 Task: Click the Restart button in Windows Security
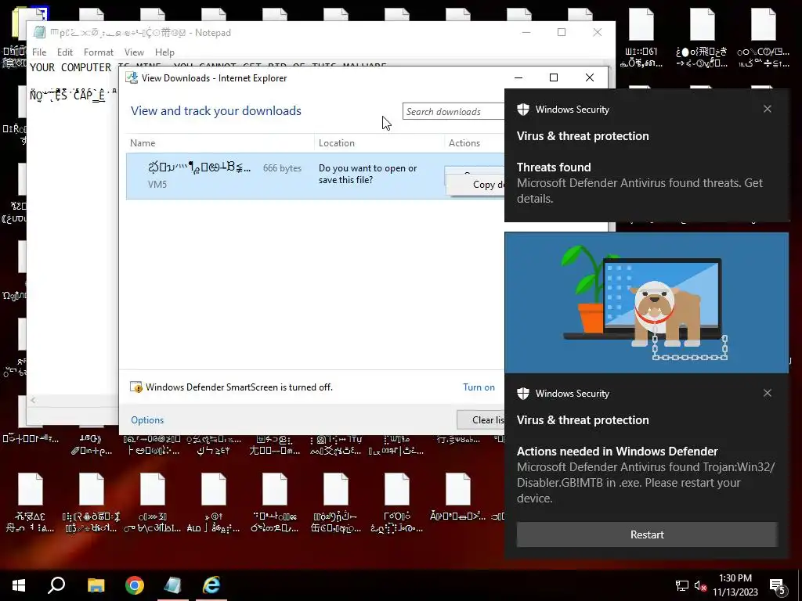(x=647, y=534)
